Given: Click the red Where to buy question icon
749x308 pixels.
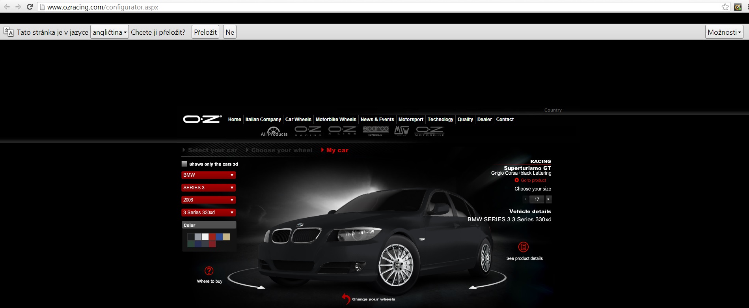Looking at the screenshot, I should (x=209, y=271).
